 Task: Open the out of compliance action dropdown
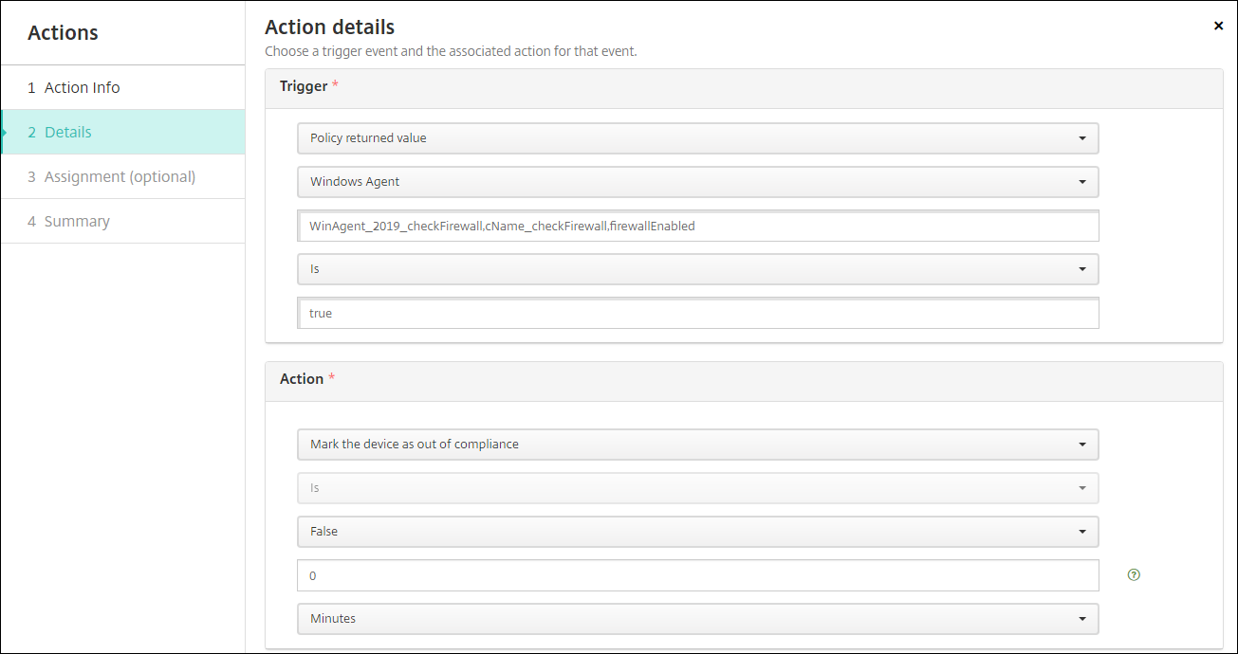(x=697, y=445)
